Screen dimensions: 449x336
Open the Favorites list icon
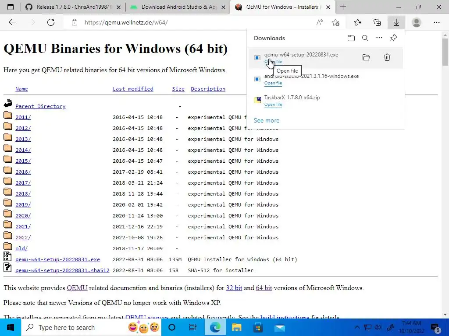pyautogui.click(x=358, y=22)
